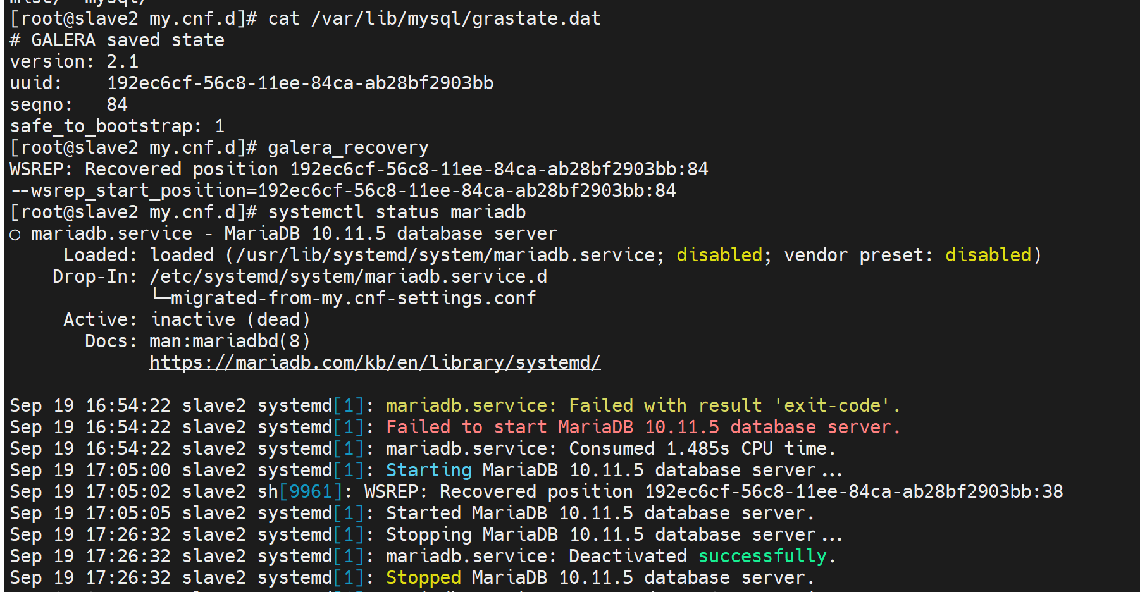Click the uuid value in grastate output

[300, 83]
